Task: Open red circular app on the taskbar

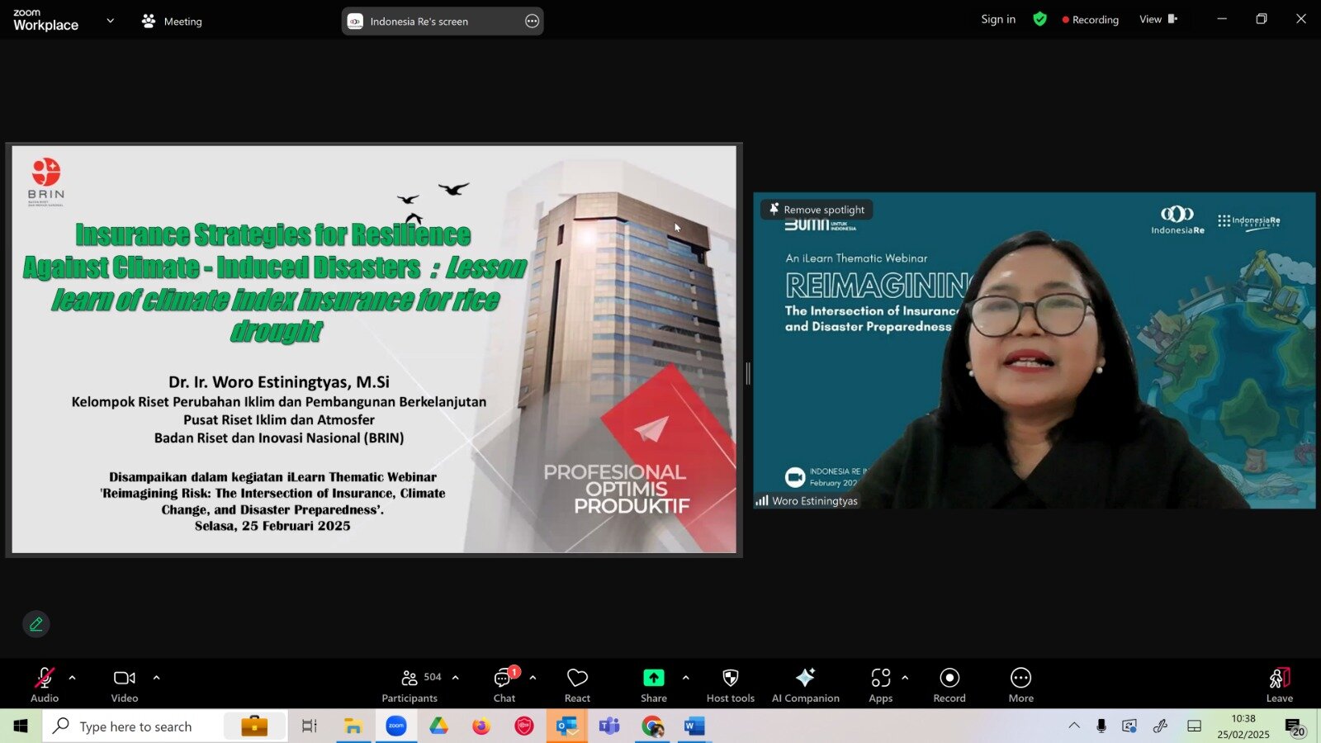Action: pos(524,726)
